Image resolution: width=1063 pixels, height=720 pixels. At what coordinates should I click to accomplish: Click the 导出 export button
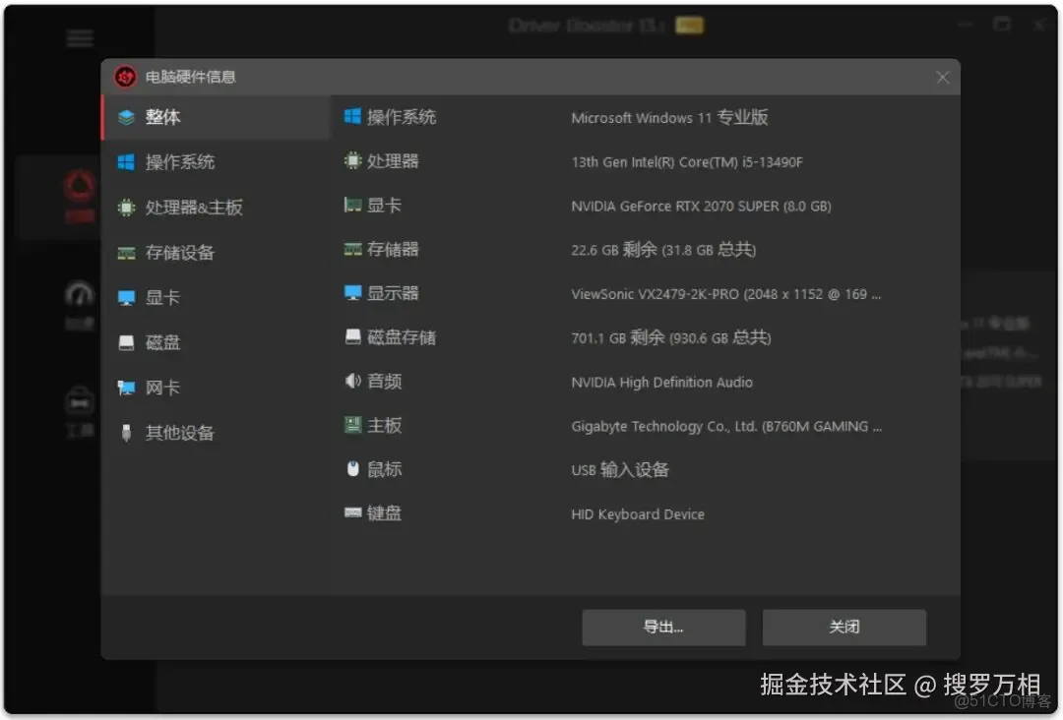coord(663,627)
